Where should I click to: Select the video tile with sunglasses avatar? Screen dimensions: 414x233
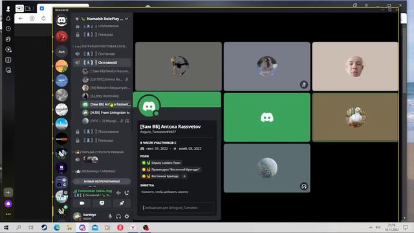click(179, 66)
